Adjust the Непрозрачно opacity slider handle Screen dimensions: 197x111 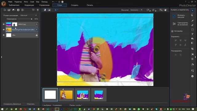[x=31, y=19]
